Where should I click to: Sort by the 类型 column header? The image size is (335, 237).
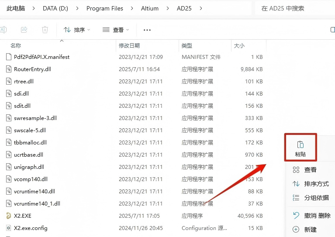click(x=187, y=45)
